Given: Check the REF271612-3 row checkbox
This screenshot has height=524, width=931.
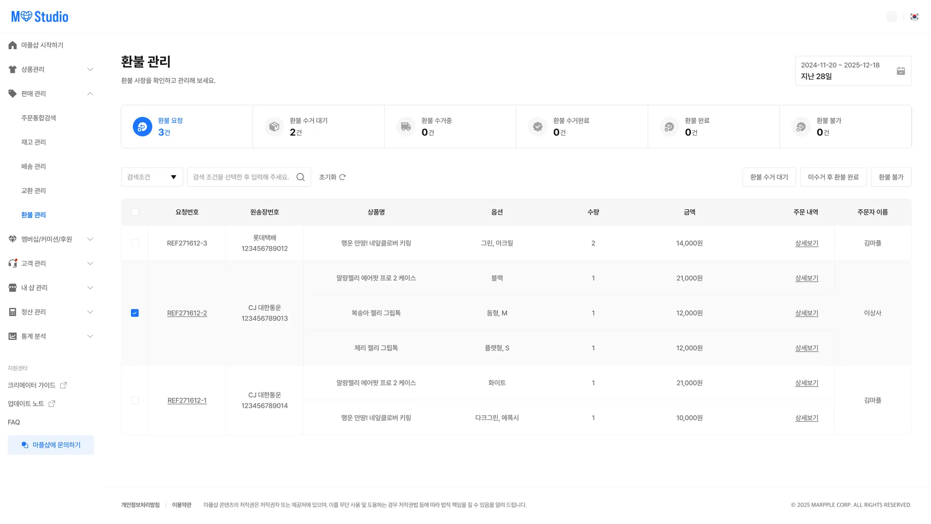Looking at the screenshot, I should pos(135,243).
